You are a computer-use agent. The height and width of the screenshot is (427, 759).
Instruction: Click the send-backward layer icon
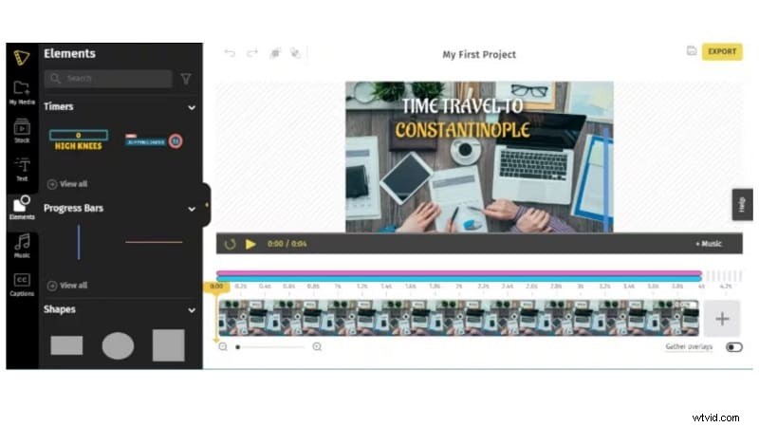(x=295, y=53)
